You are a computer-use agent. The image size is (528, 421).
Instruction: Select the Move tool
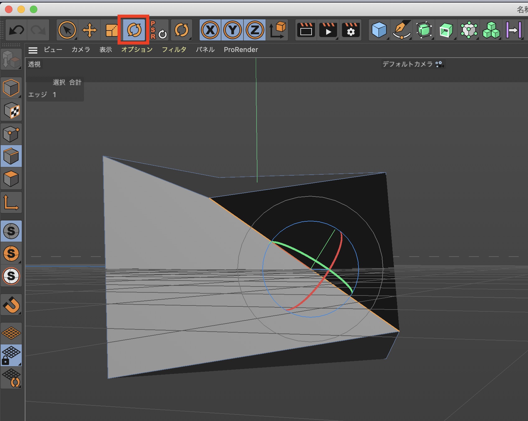[x=90, y=30]
